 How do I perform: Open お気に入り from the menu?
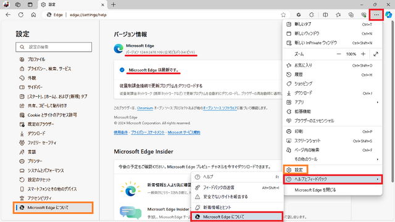[333, 65]
